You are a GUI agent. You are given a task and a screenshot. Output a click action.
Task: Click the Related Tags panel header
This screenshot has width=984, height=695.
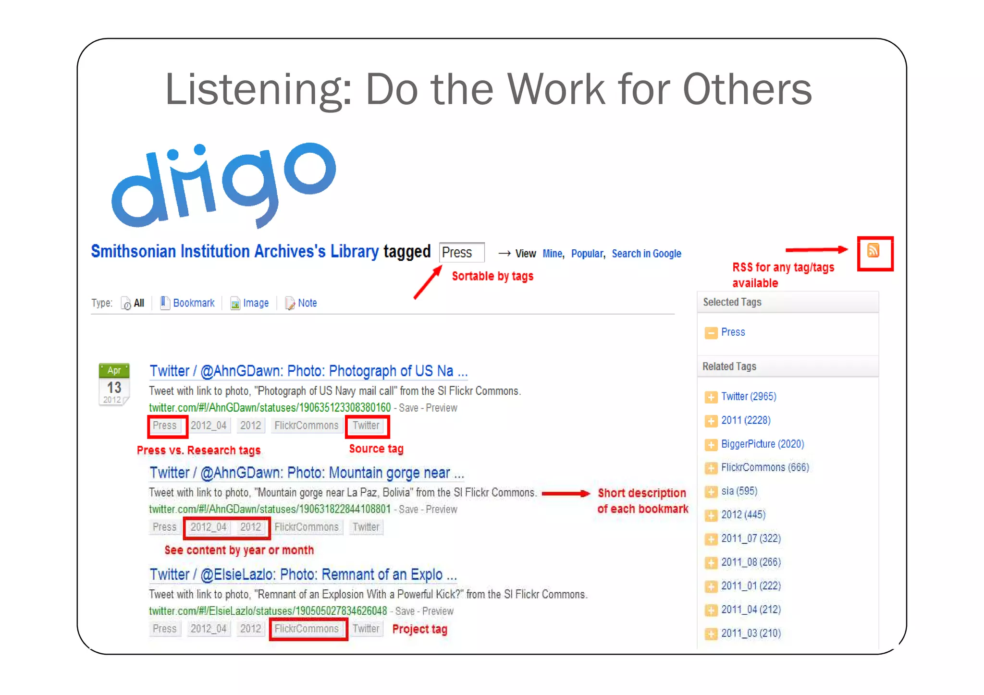pos(788,366)
